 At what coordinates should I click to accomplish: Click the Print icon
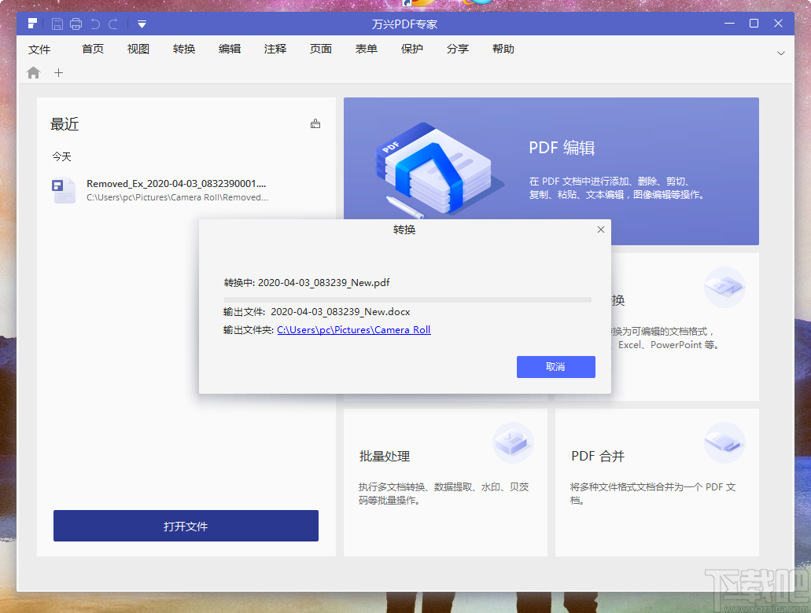(76, 24)
